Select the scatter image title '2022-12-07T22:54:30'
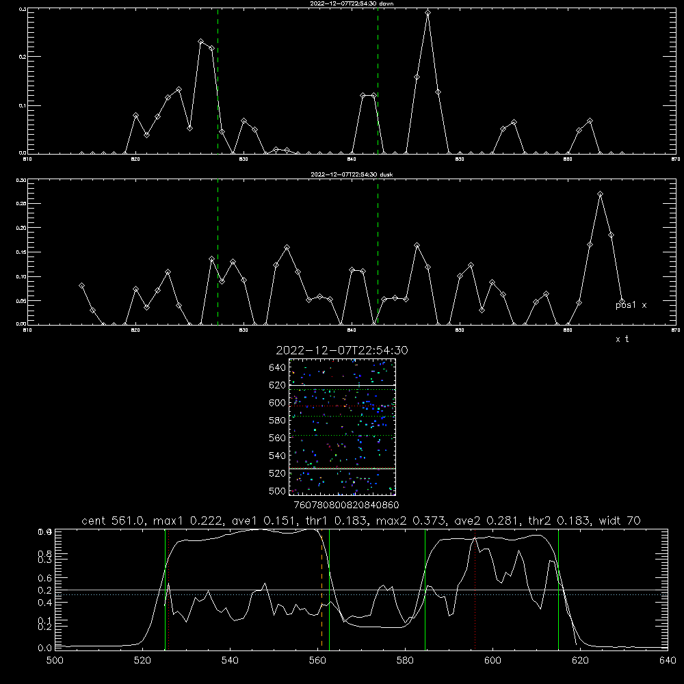Viewport: 684px width, 684px height. [x=342, y=350]
